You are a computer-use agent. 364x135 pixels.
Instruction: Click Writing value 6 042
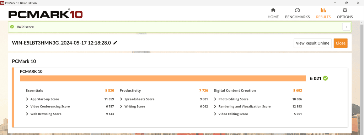(x=204, y=107)
